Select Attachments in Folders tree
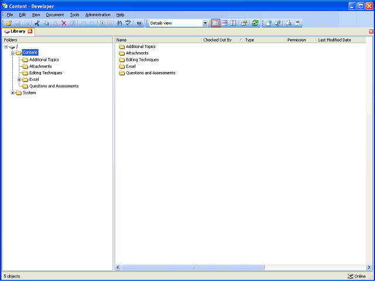This screenshot has height=281, width=375. tap(40, 66)
